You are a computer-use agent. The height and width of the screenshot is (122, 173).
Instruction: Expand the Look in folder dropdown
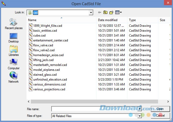(91, 12)
